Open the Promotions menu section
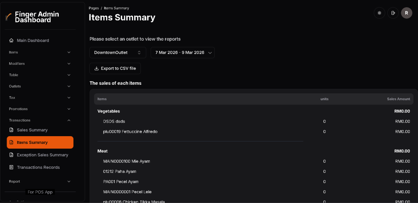The height and width of the screenshot is (203, 418). [x=40, y=109]
